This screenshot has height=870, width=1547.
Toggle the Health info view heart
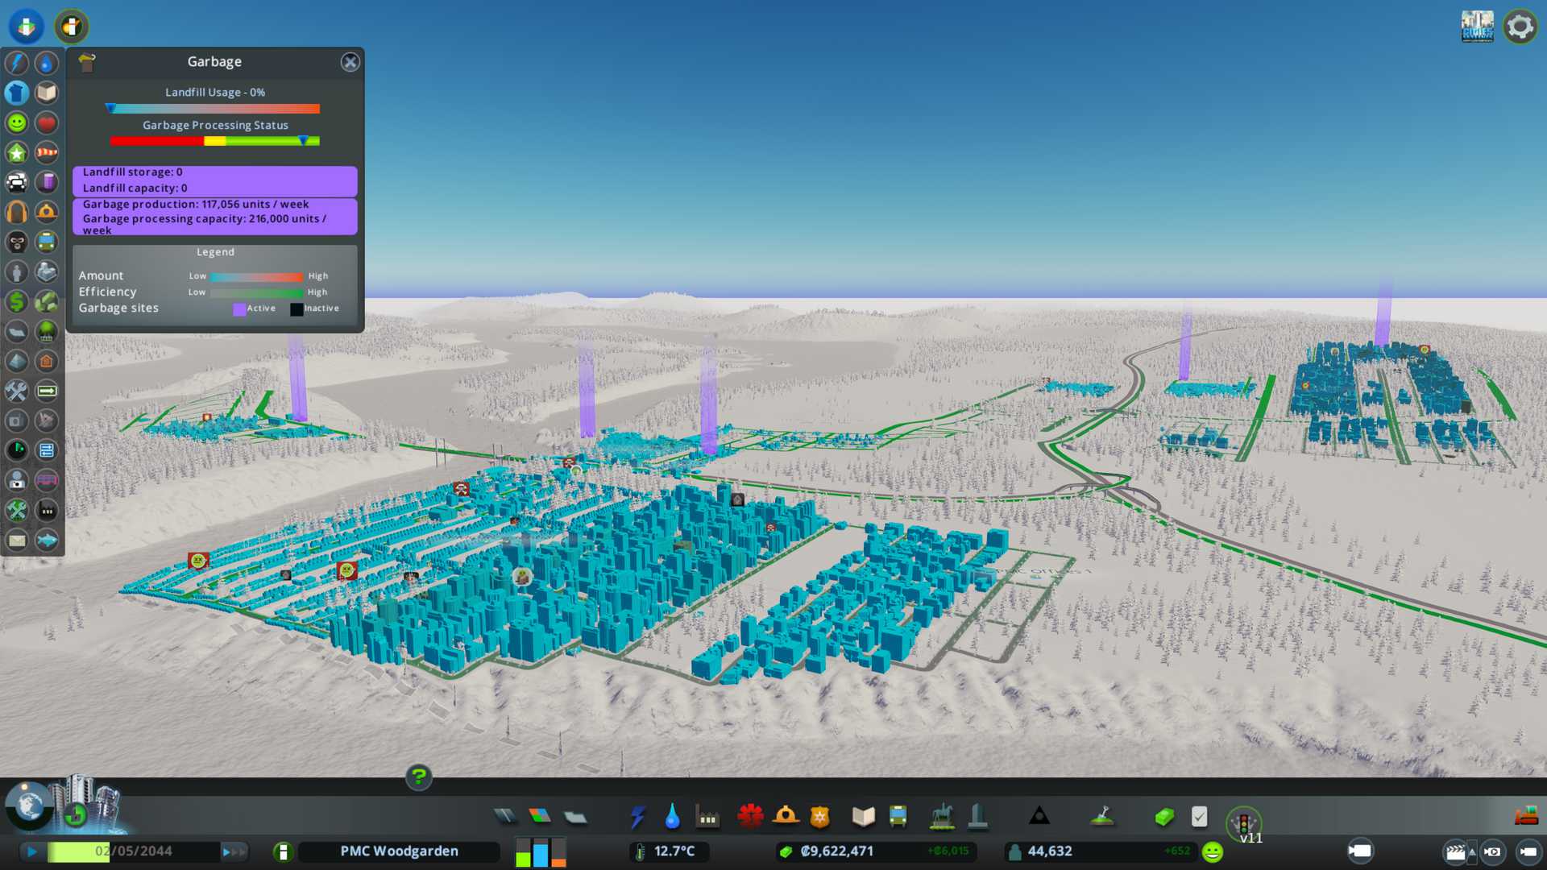[x=47, y=122]
